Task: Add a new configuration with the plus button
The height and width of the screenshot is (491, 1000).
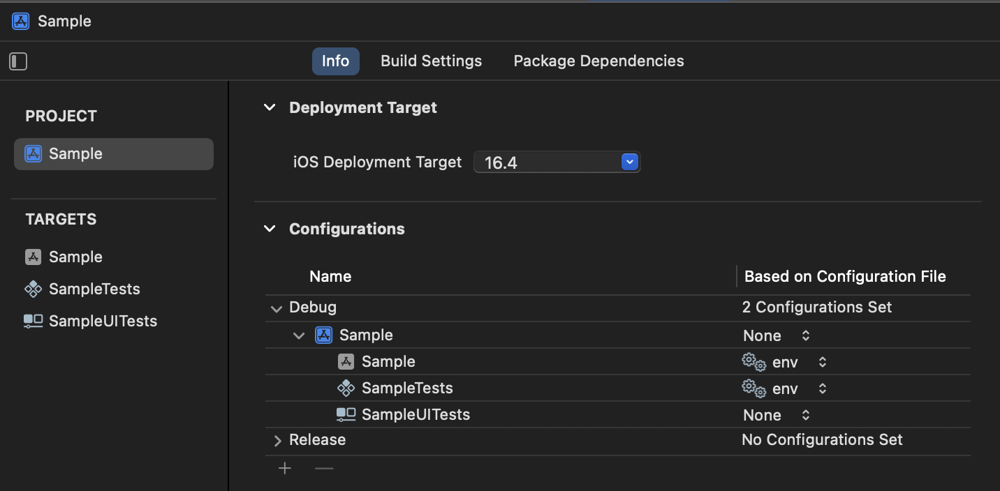Action: coord(285,468)
